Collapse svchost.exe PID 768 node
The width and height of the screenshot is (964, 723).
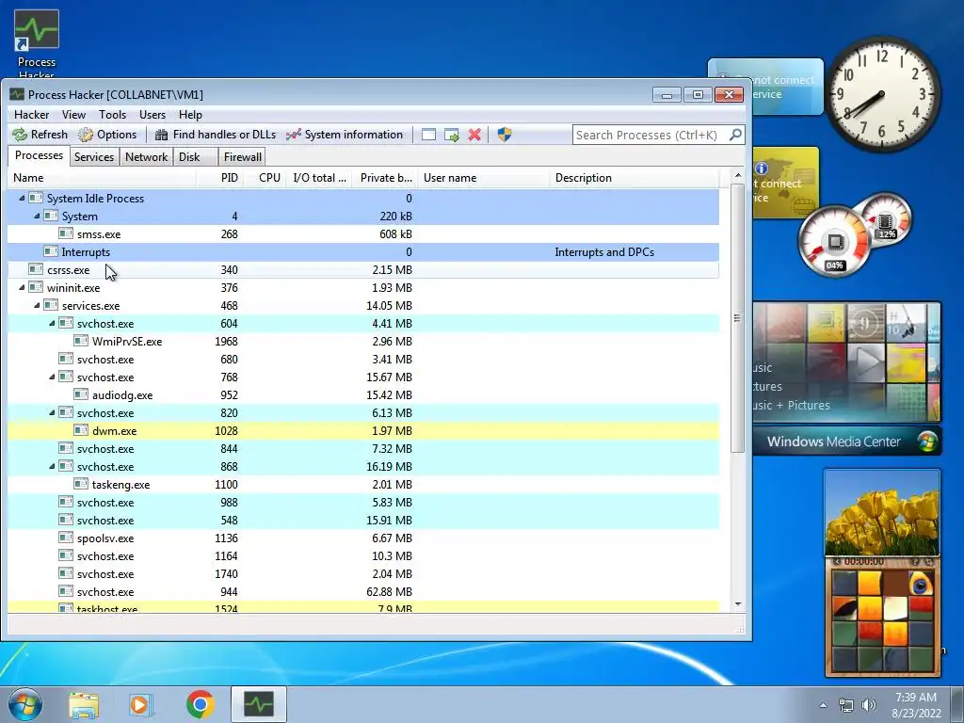pos(53,377)
